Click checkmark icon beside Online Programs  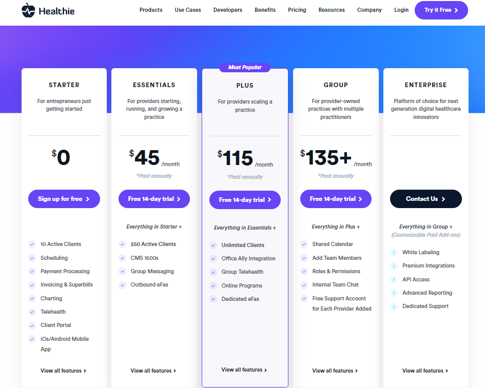tap(213, 286)
